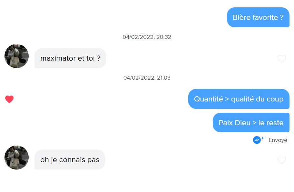This screenshot has width=294, height=192.
Task: Click the 04/02/2022, 21:03 timestamp
Action: (x=147, y=78)
